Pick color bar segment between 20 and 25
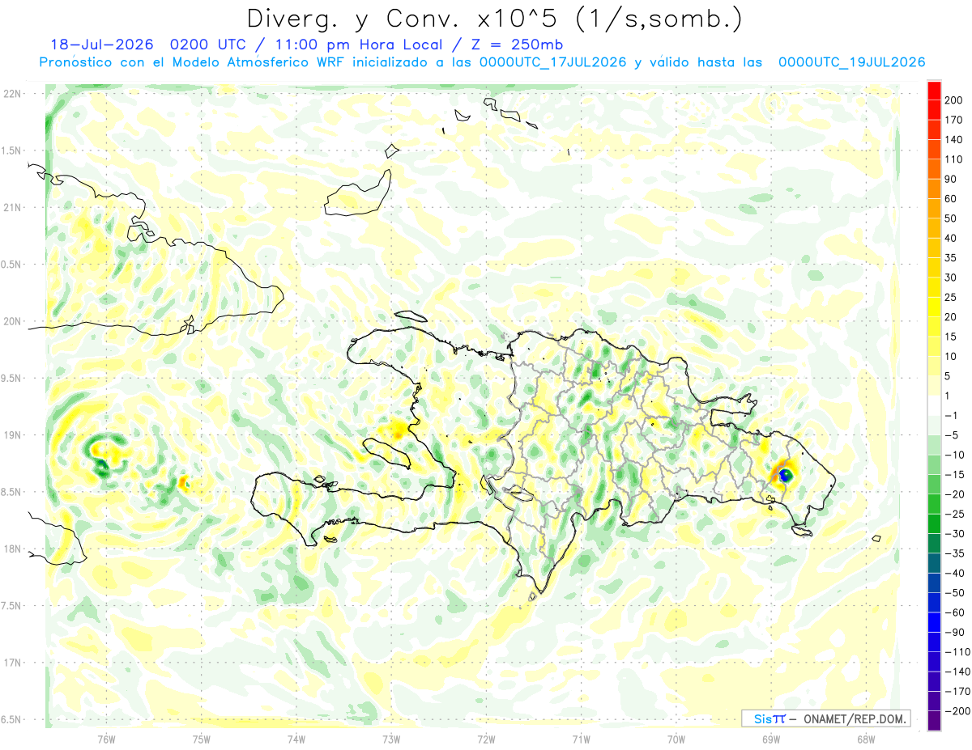The image size is (972, 750). 934,307
